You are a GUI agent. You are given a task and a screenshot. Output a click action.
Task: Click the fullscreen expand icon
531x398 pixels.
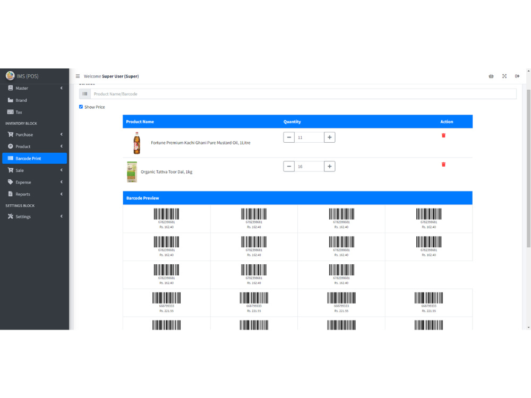coord(504,76)
